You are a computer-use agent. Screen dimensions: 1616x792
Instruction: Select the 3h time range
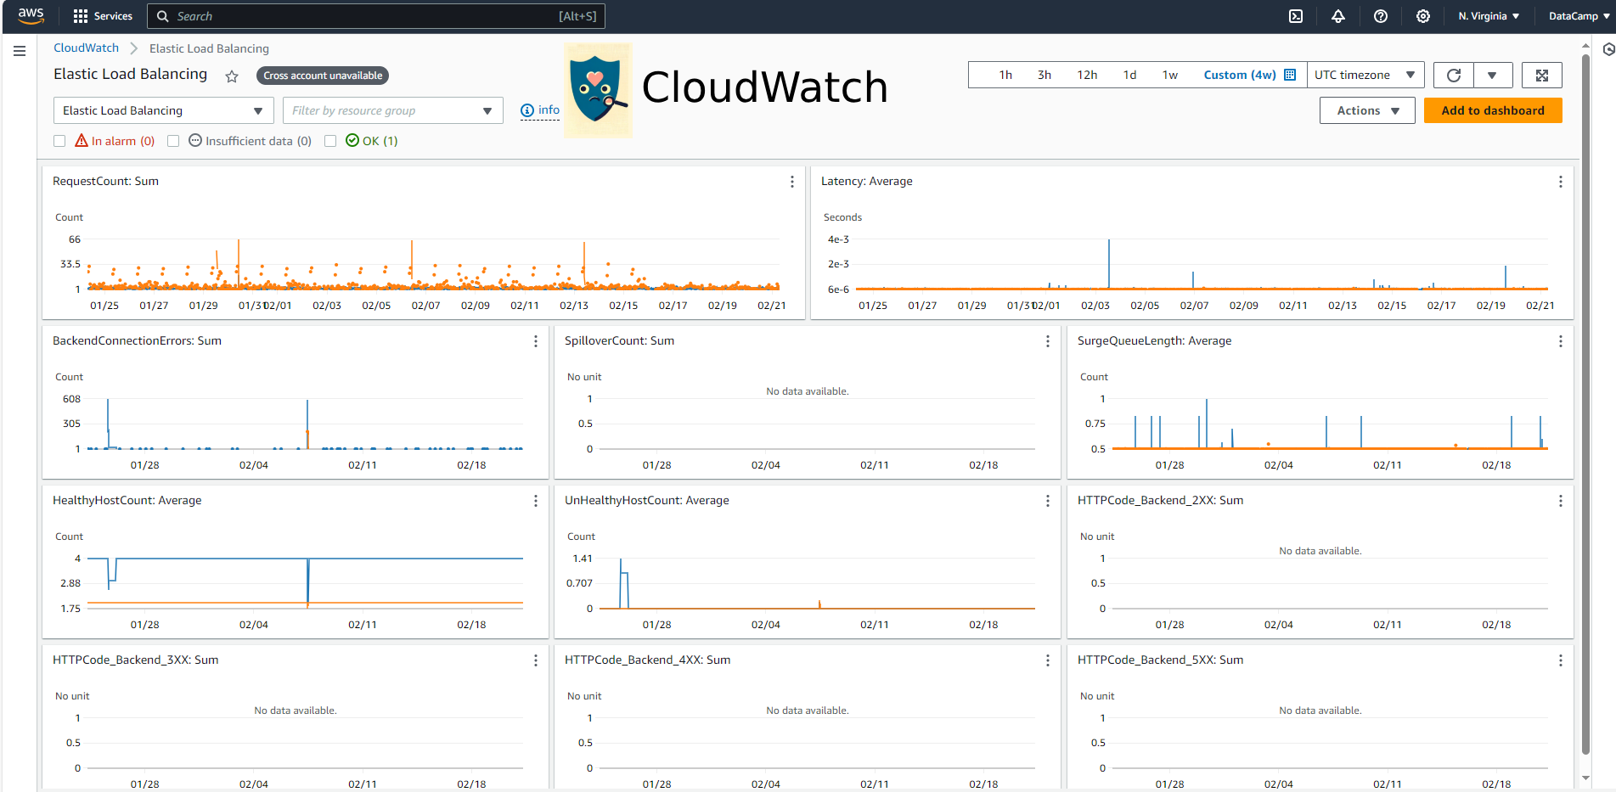coord(1044,75)
